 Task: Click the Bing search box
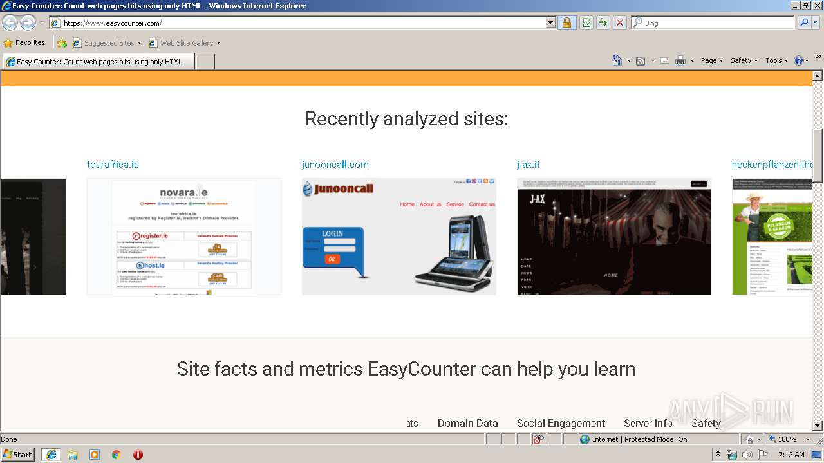click(713, 23)
